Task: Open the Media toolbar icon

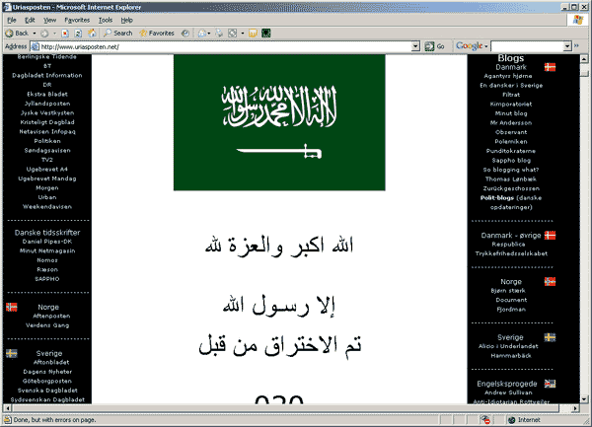Action: [185, 34]
